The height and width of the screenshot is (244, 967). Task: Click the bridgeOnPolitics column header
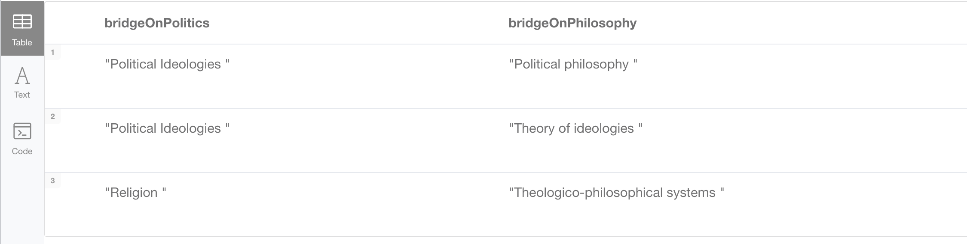coord(157,23)
